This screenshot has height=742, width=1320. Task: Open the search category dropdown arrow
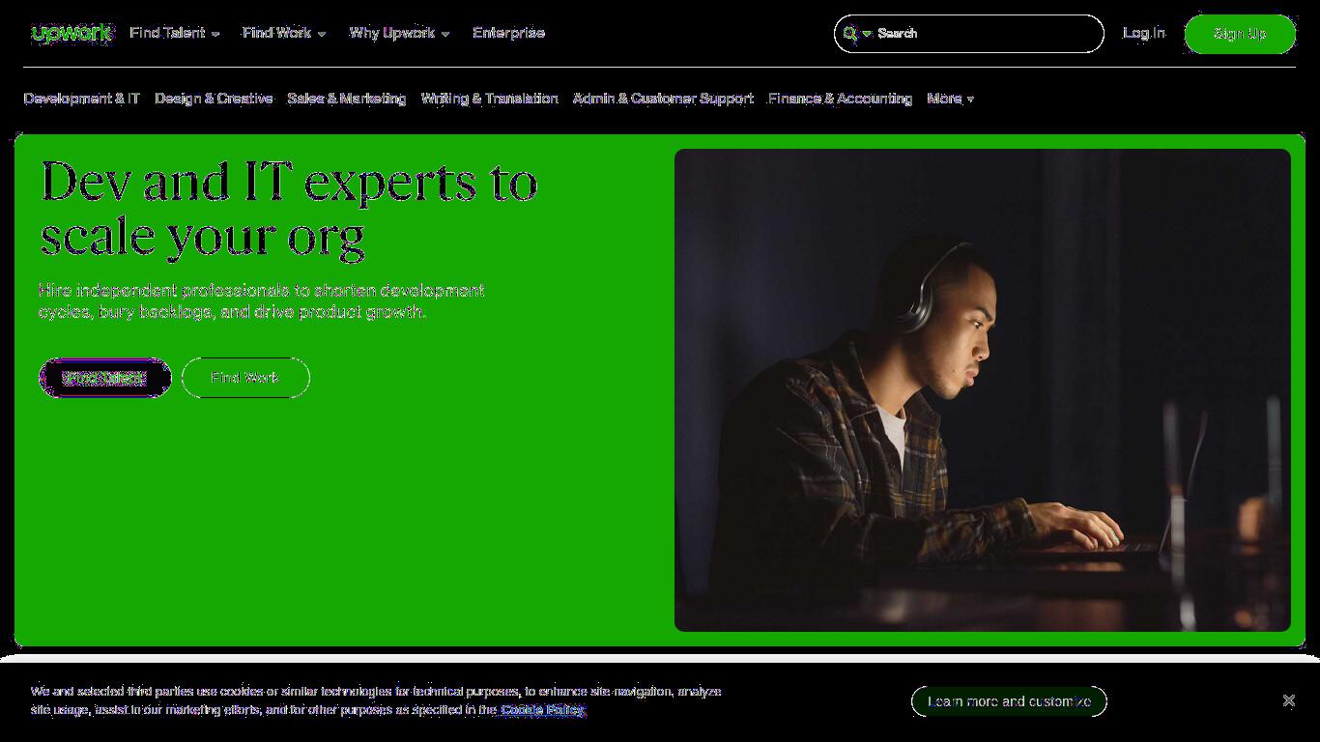pos(867,34)
